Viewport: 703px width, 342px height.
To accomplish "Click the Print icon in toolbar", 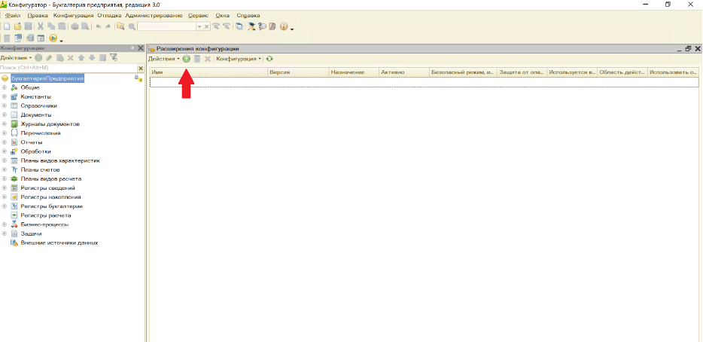I will click(x=75, y=26).
